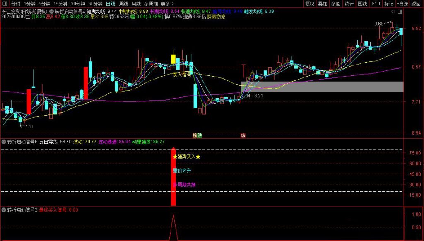Expand the 转折启动信号Z indicator dropdown
Viewport: 424px width, 241px height.
51,12
